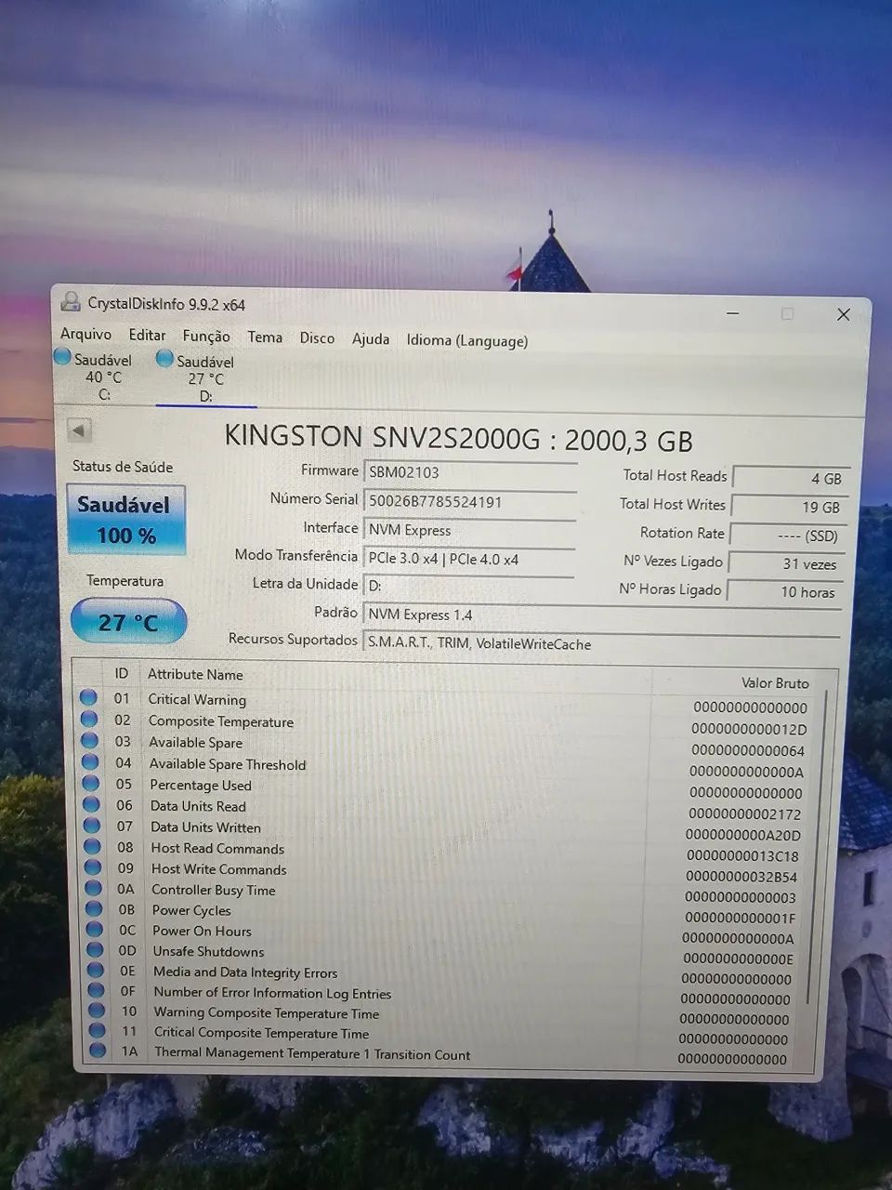Image resolution: width=892 pixels, height=1190 pixels.
Task: Click the serial number field 50026B7785524191
Action: [470, 501]
